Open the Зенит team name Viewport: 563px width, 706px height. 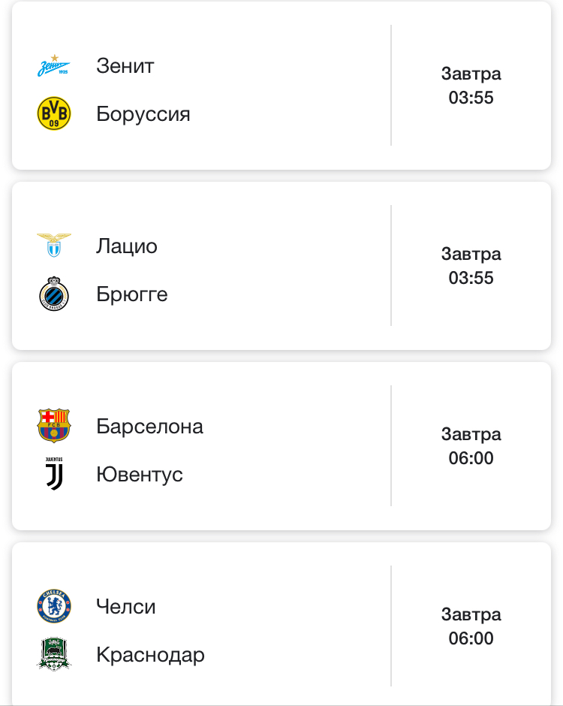(x=125, y=66)
